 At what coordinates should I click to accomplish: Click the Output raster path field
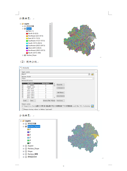56,106
